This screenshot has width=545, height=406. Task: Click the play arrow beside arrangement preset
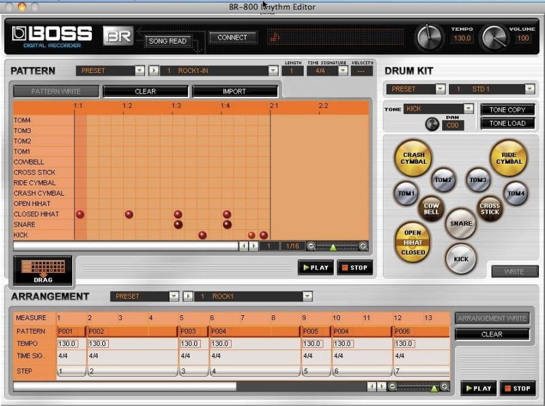[x=188, y=296]
